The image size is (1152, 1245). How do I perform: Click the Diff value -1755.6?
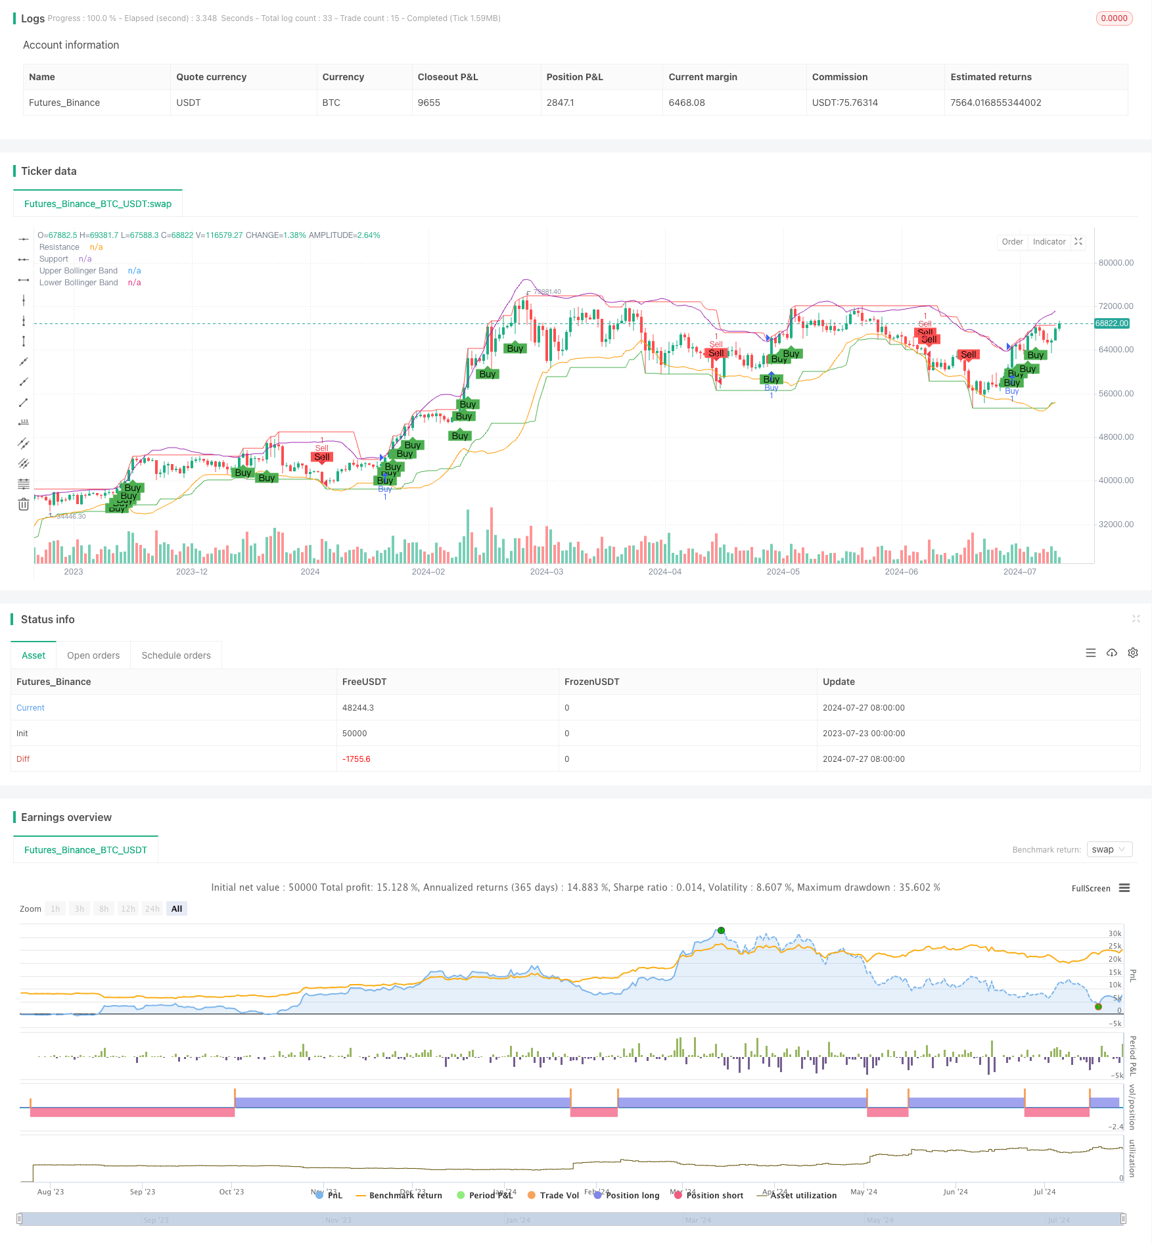[x=356, y=759]
